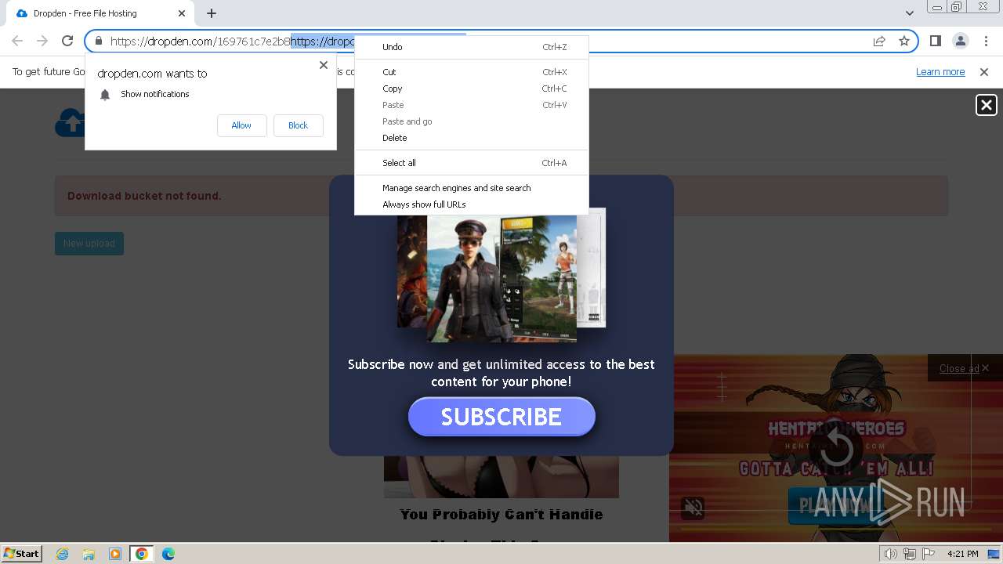Choose Copy from the context menu
Image resolution: width=1003 pixels, height=564 pixels.
pyautogui.click(x=472, y=89)
